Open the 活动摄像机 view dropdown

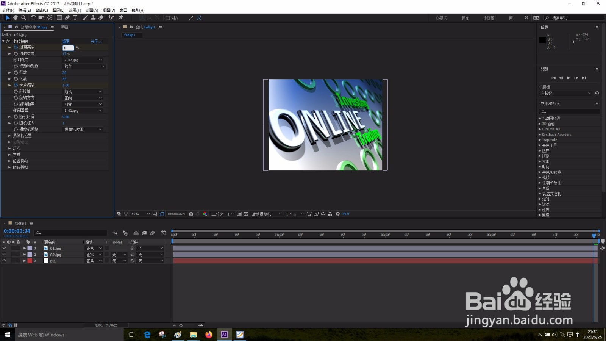pos(267,214)
